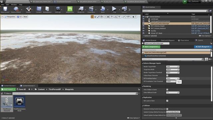This screenshot has width=213, height=120.
Task: Open the scale snap value 0.25
Action: 128,17
